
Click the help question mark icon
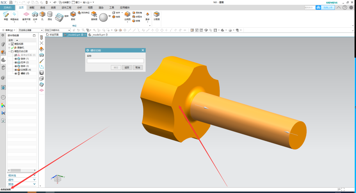pyautogui.click(x=345, y=8)
